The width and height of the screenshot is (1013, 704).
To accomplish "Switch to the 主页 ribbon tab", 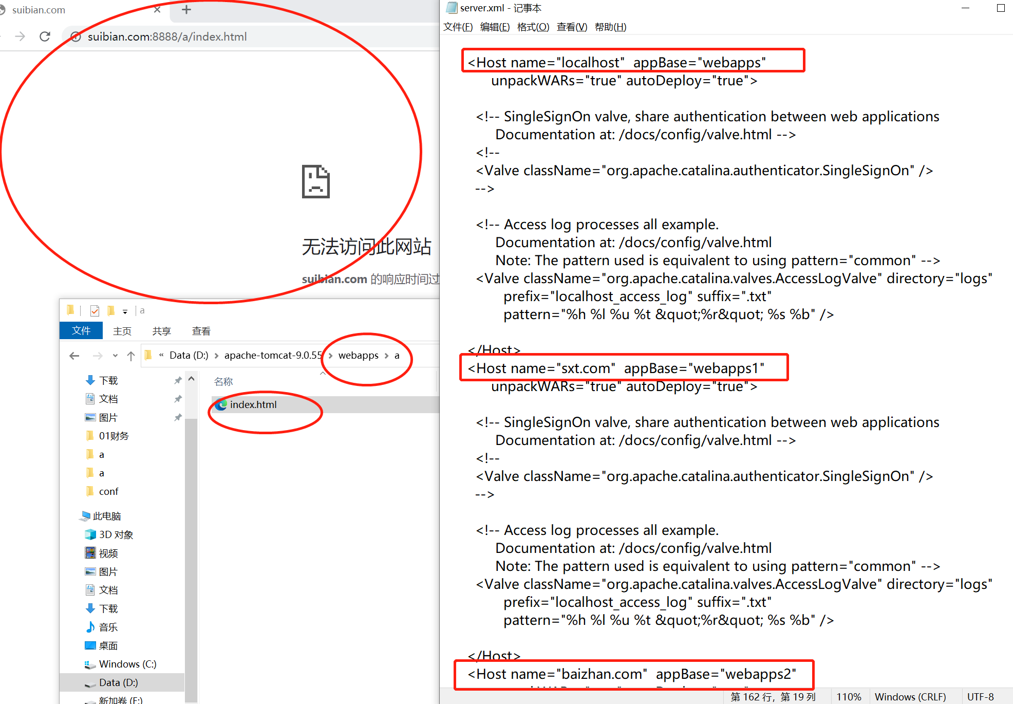I will (x=122, y=331).
